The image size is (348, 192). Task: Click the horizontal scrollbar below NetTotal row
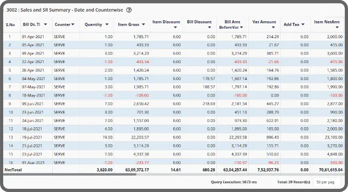pyautogui.click(x=70, y=174)
